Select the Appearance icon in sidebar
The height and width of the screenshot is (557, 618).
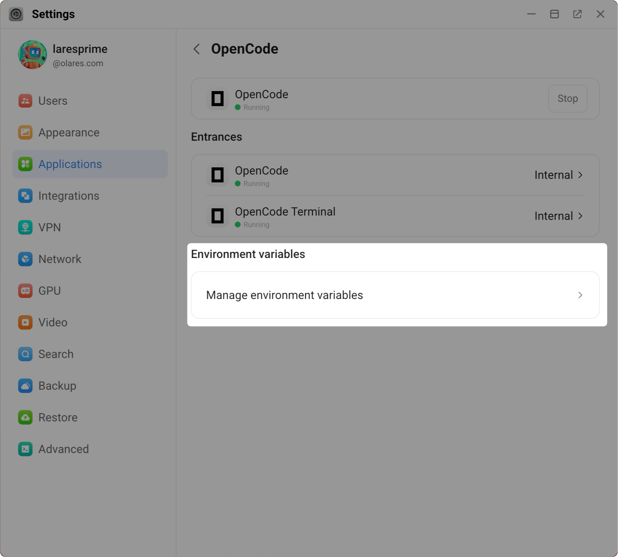click(25, 132)
